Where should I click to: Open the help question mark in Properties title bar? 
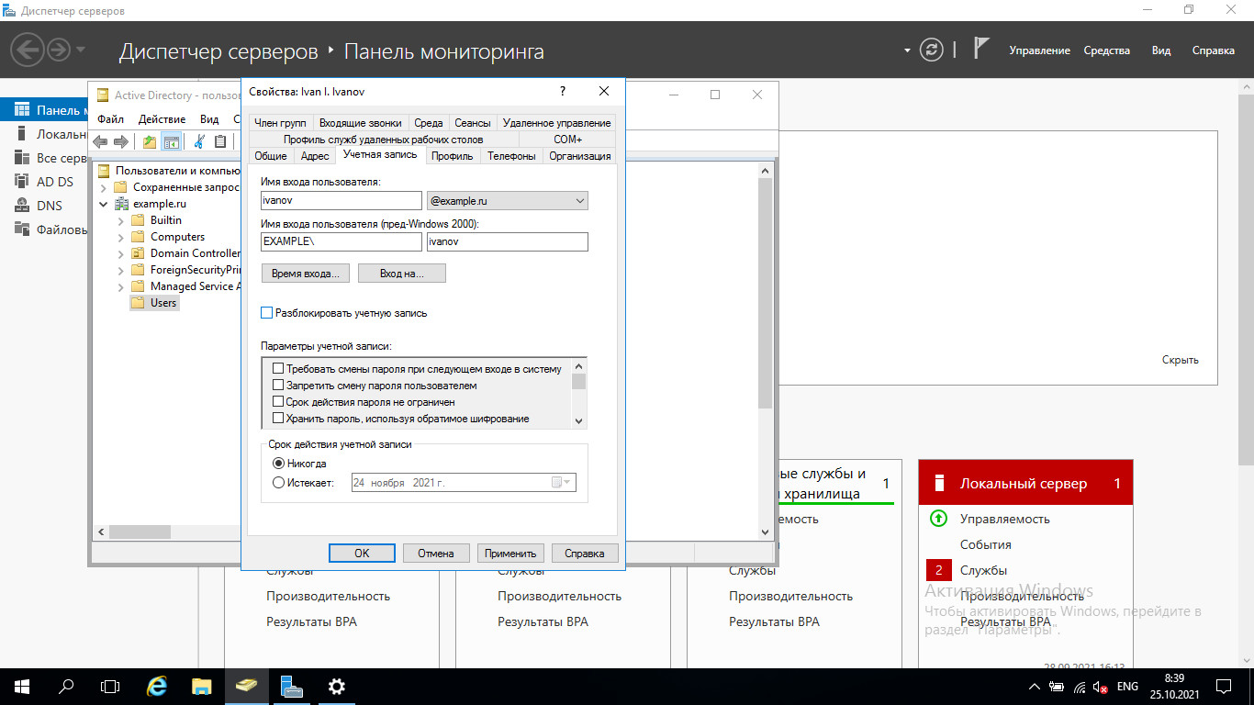[x=563, y=92]
